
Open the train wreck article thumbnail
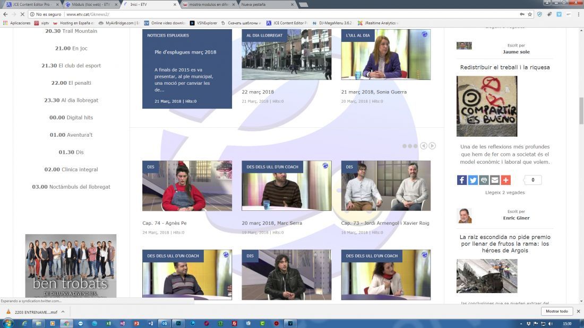(487, 276)
